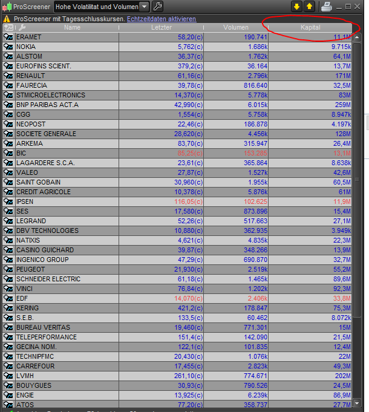Select the VINCI name cell
The width and height of the screenshot is (369, 412).
(67, 289)
